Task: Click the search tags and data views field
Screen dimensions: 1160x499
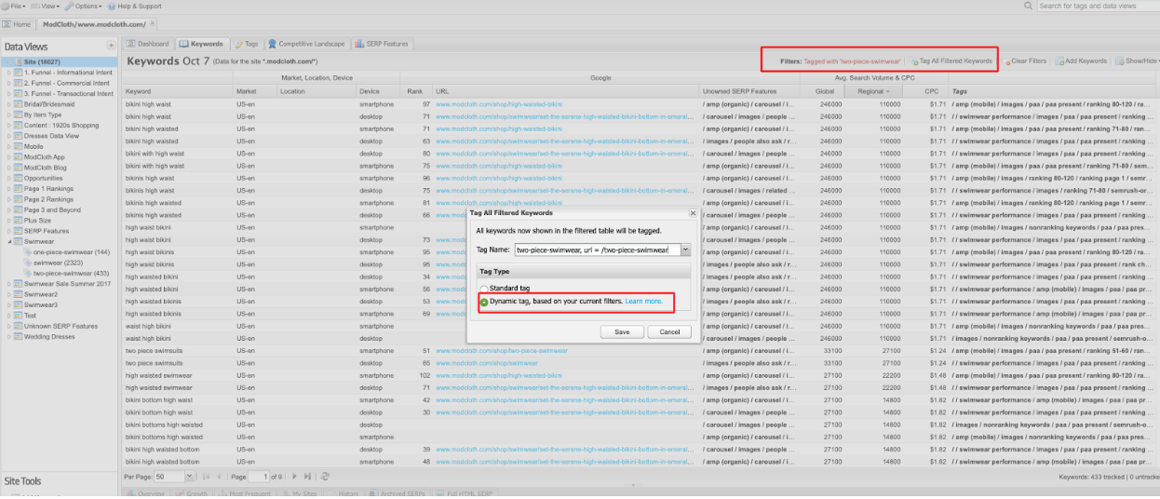Action: (1094, 6)
